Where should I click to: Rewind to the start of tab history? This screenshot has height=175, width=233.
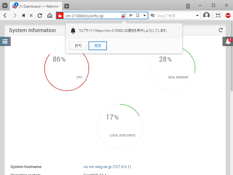pos(24,15)
